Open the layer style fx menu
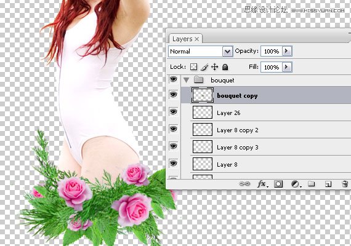The image size is (351, 246). click(262, 184)
